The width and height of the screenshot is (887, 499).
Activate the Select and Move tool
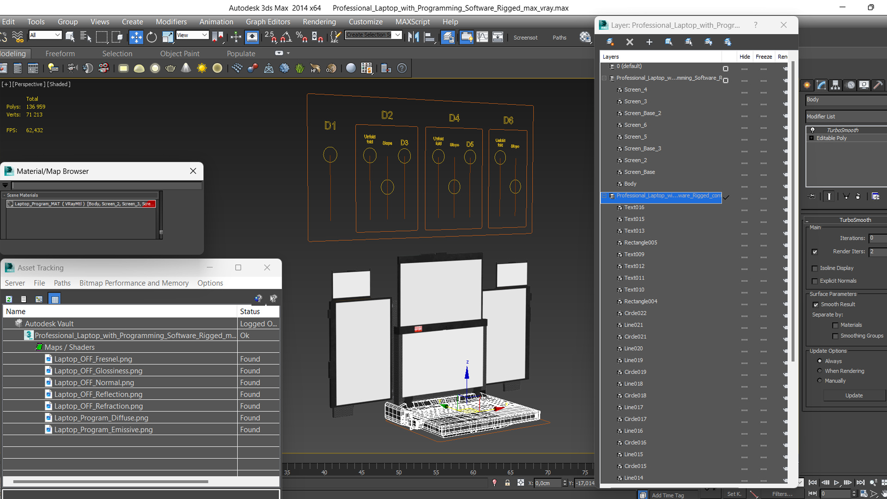[x=136, y=37]
